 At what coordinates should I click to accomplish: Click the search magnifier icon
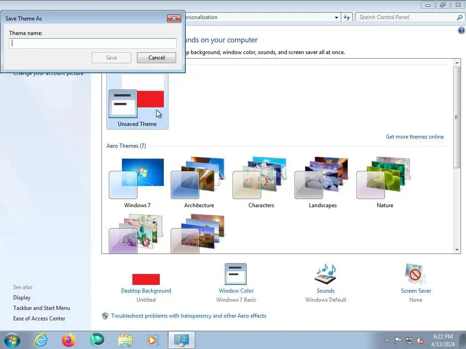pos(460,18)
